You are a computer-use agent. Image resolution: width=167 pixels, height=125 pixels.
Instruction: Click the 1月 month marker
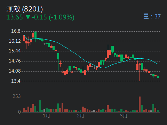[x=46, y=116]
